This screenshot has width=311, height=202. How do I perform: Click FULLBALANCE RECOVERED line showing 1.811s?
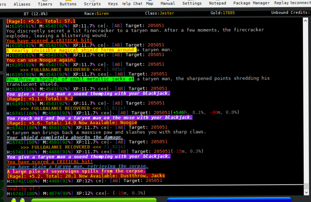click(73, 108)
